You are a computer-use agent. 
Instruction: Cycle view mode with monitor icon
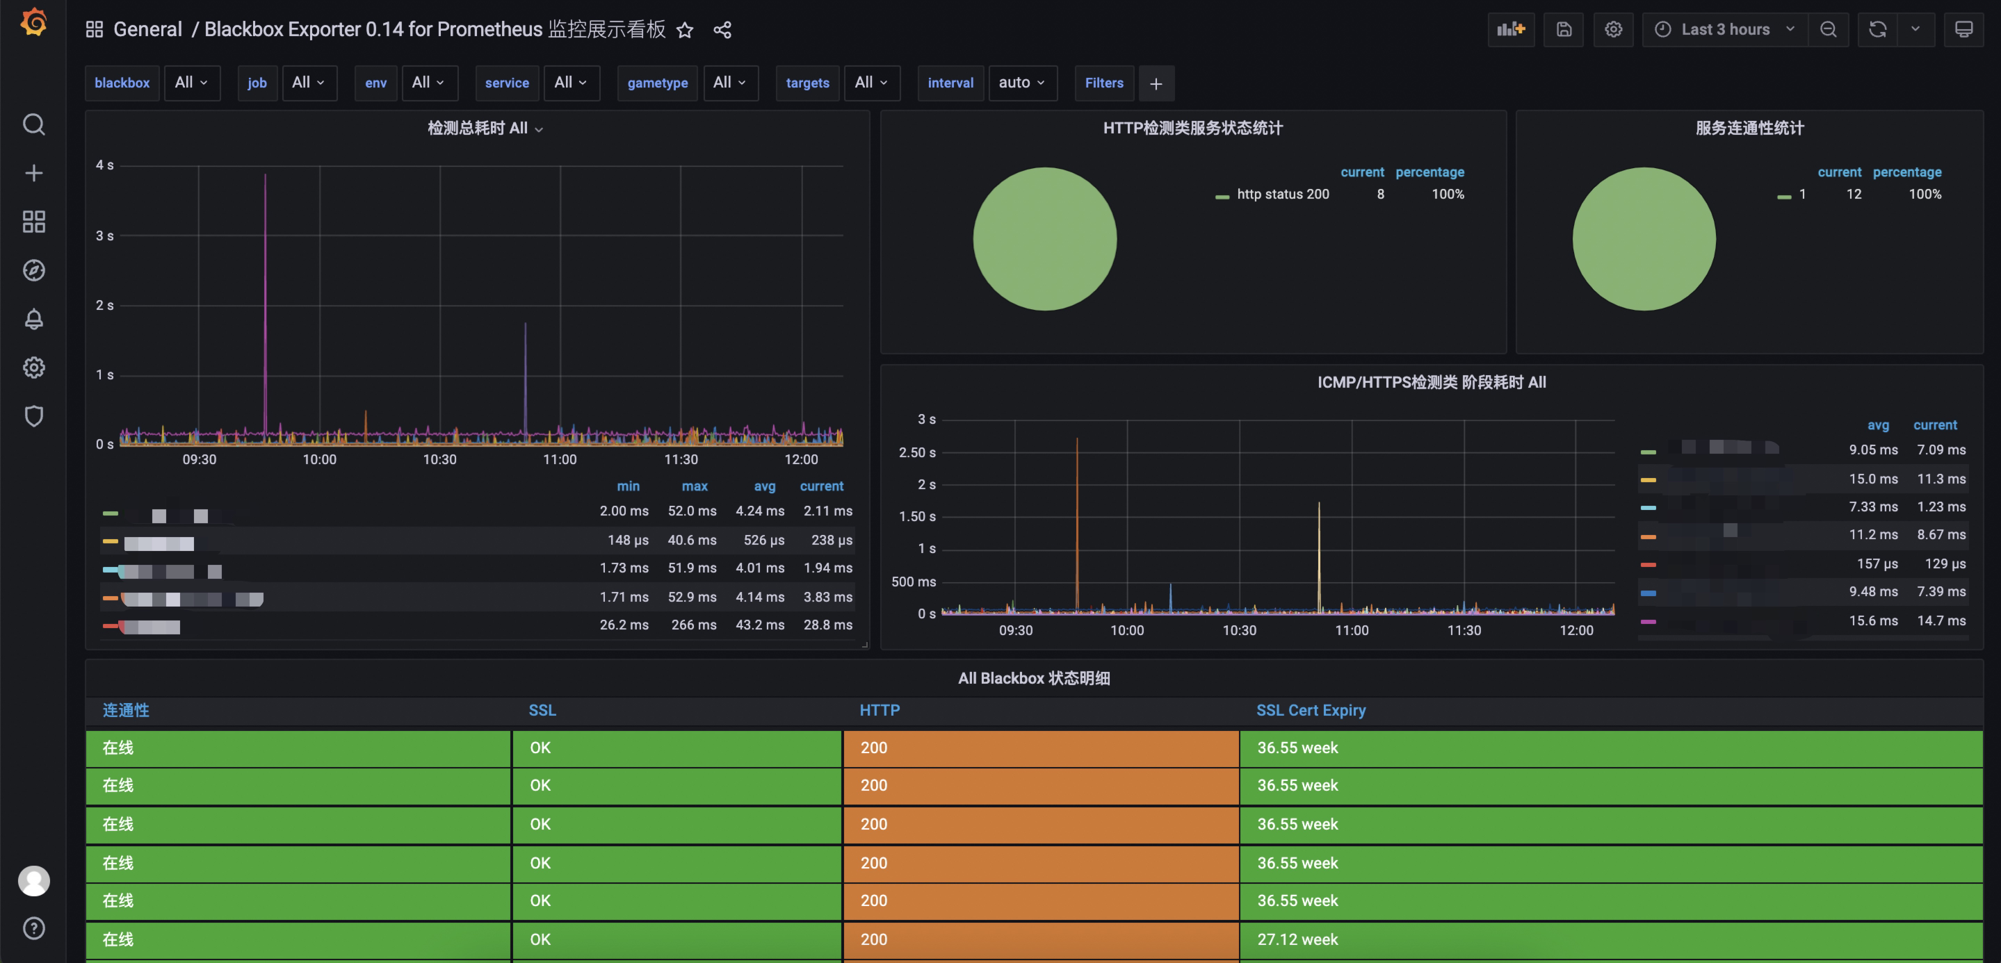click(x=1963, y=29)
